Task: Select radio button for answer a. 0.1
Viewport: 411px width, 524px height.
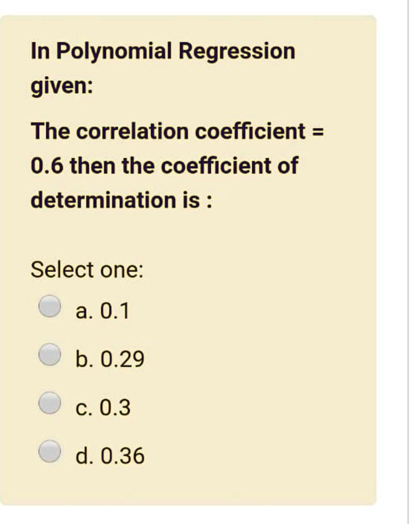Action: point(49,306)
